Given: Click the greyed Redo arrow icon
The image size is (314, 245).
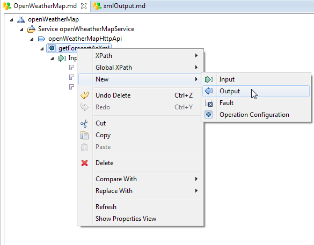Looking at the screenshot, I should pos(84,107).
